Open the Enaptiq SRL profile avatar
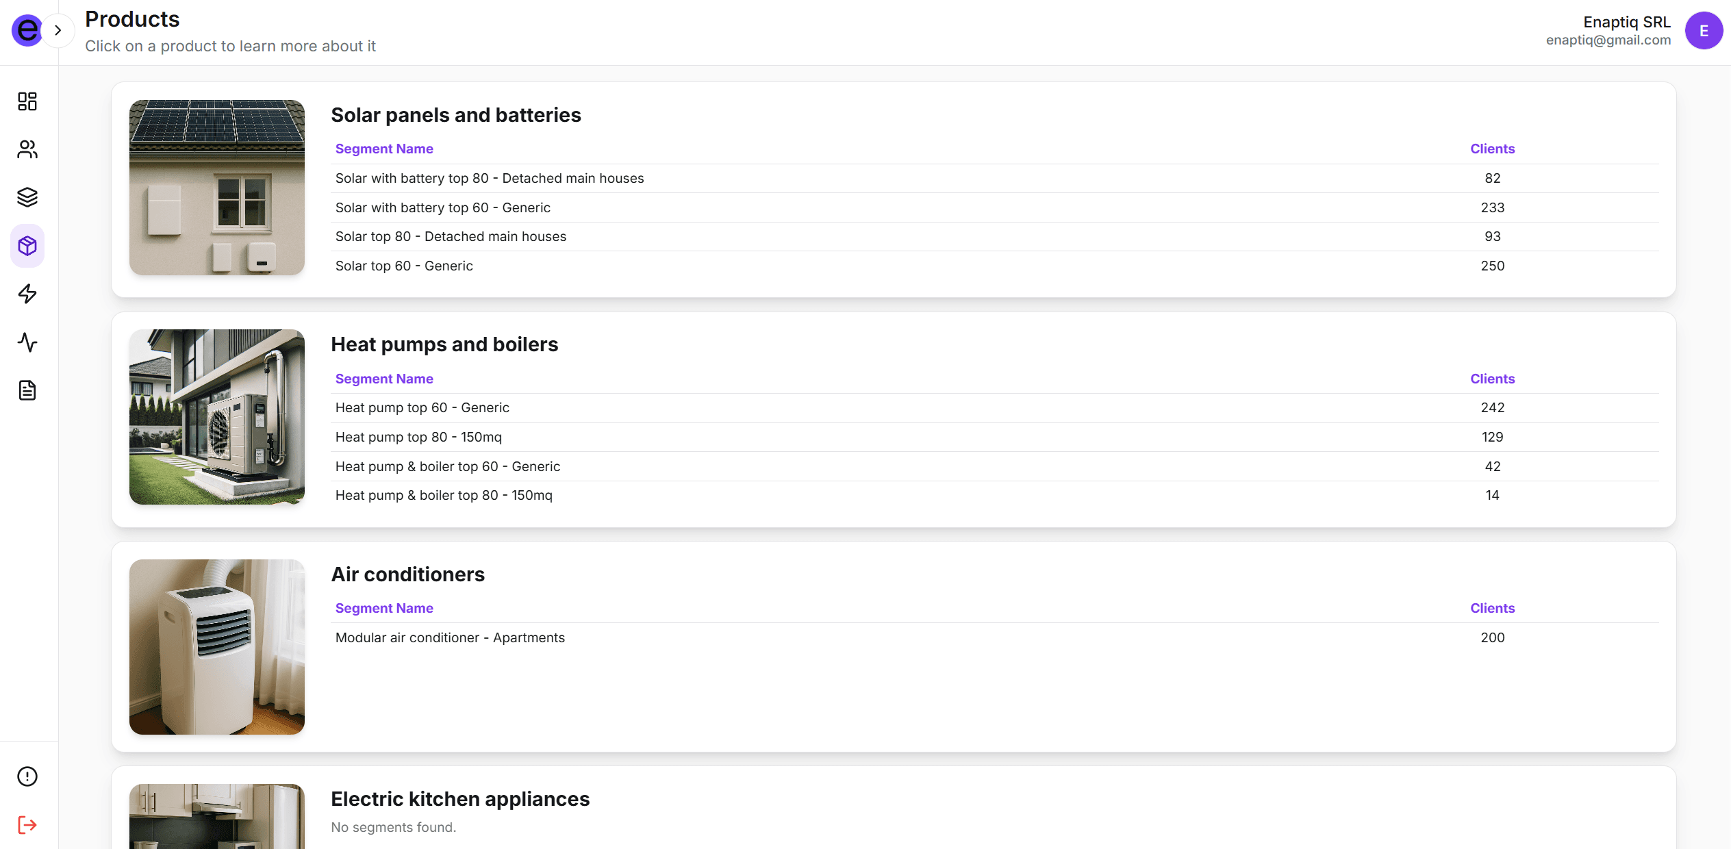Screen dimensions: 1731x849 [x=1705, y=30]
